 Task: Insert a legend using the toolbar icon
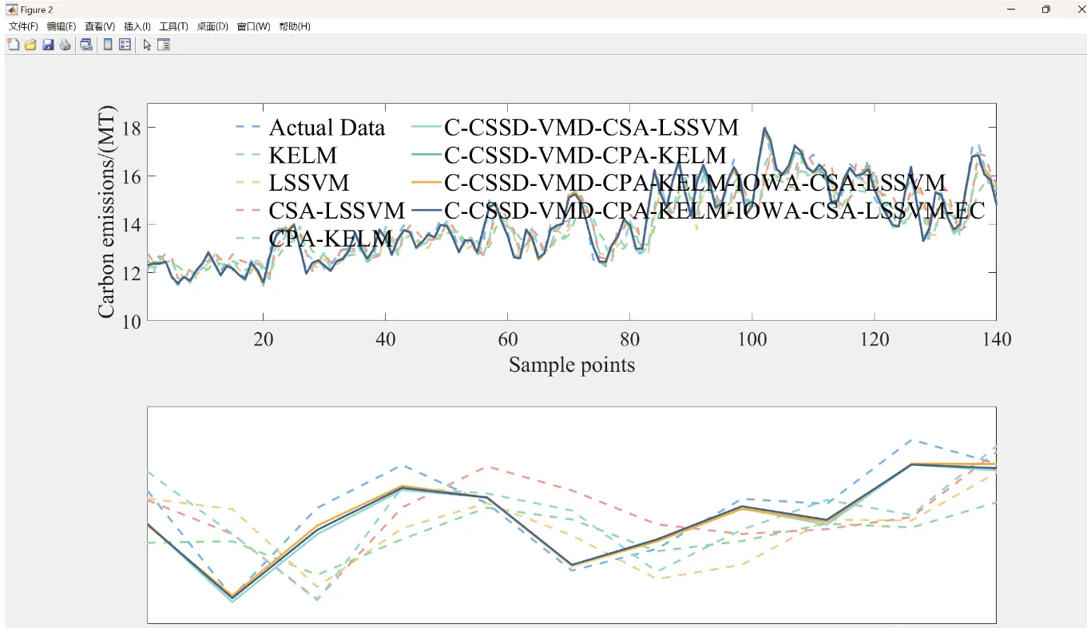pos(125,45)
